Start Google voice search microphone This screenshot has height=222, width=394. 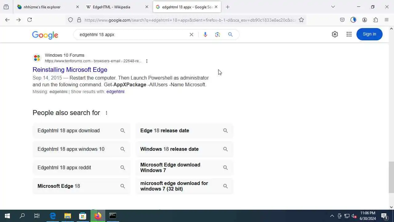[205, 35]
